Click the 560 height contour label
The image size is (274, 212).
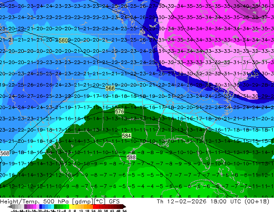63,41
